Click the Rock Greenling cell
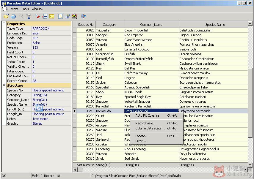 [x=151, y=149]
